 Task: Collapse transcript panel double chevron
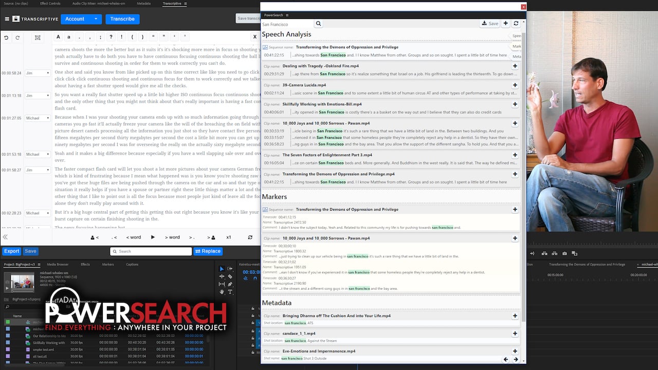[x=5, y=237]
